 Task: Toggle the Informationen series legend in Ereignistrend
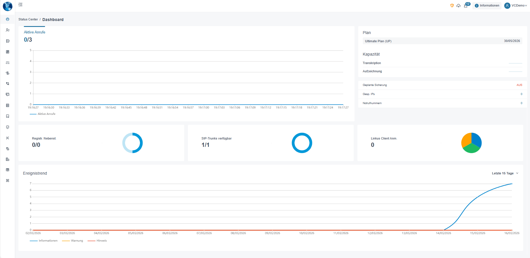44,241
